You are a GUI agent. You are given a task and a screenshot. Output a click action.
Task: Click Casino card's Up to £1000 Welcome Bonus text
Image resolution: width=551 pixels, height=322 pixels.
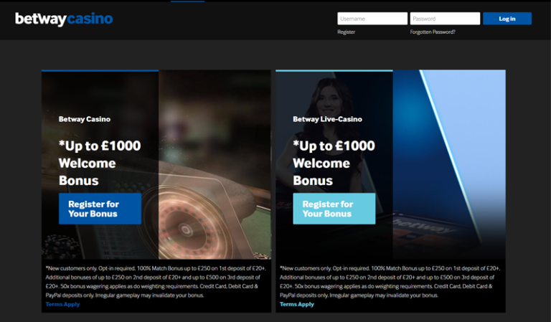100,163
